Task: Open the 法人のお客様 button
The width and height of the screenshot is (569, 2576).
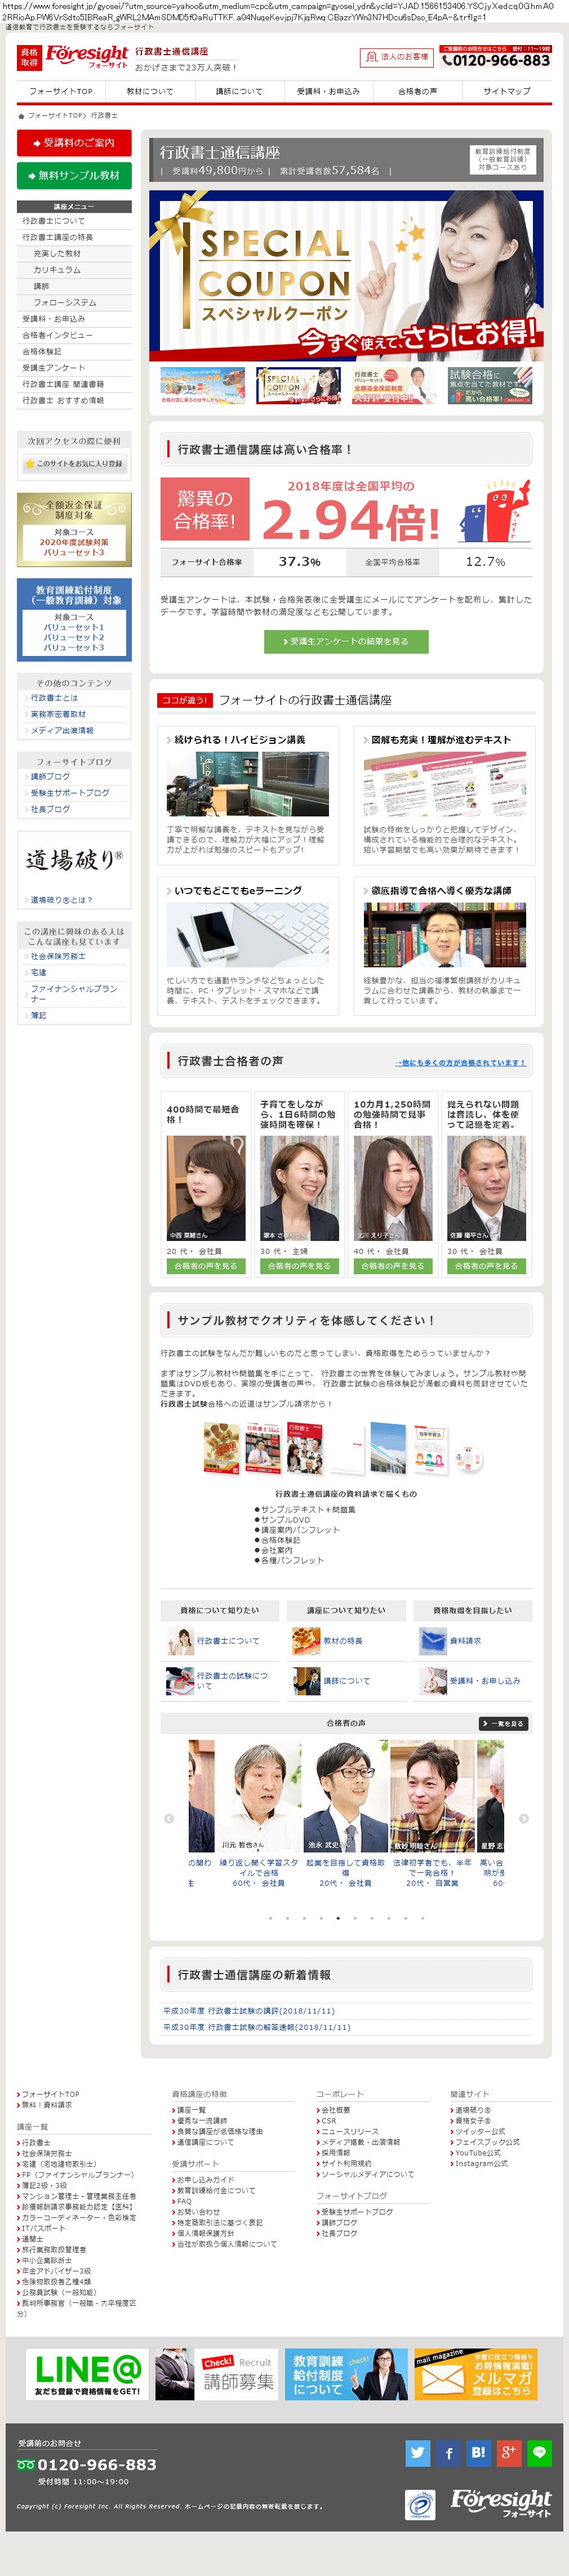Action: pos(397,57)
